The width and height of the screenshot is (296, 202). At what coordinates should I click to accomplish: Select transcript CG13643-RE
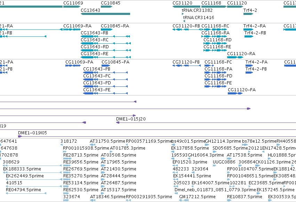[106, 57]
